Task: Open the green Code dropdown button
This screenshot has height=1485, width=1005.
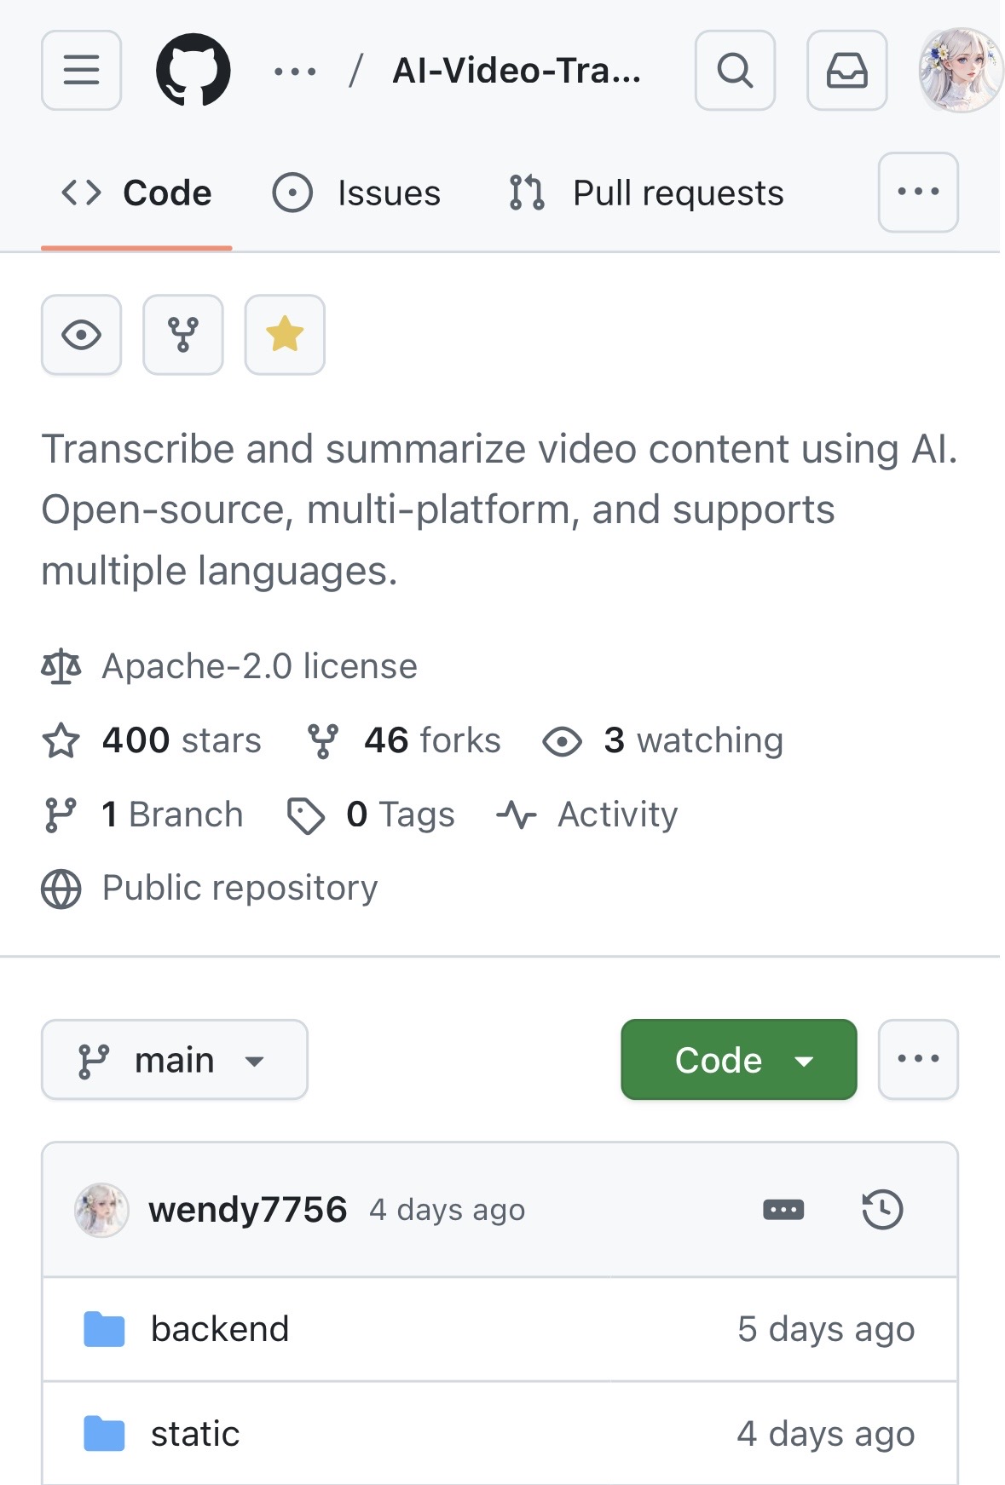Action: (x=739, y=1060)
